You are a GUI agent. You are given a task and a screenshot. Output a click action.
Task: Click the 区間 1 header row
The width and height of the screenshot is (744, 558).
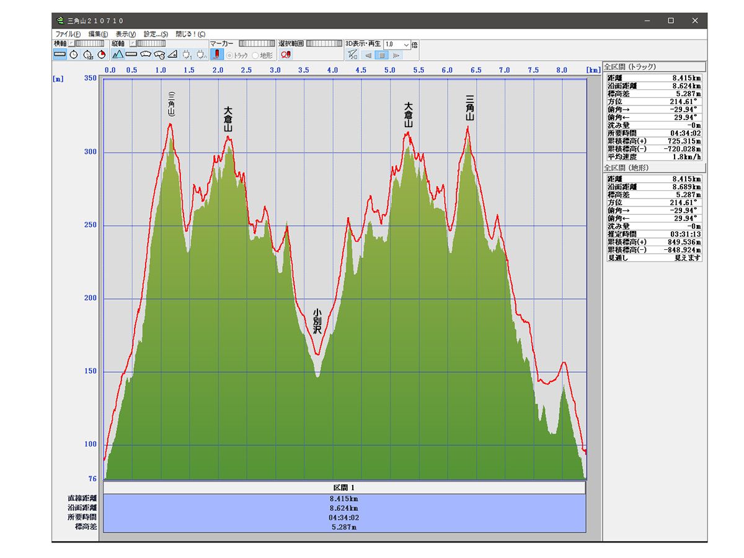click(344, 488)
